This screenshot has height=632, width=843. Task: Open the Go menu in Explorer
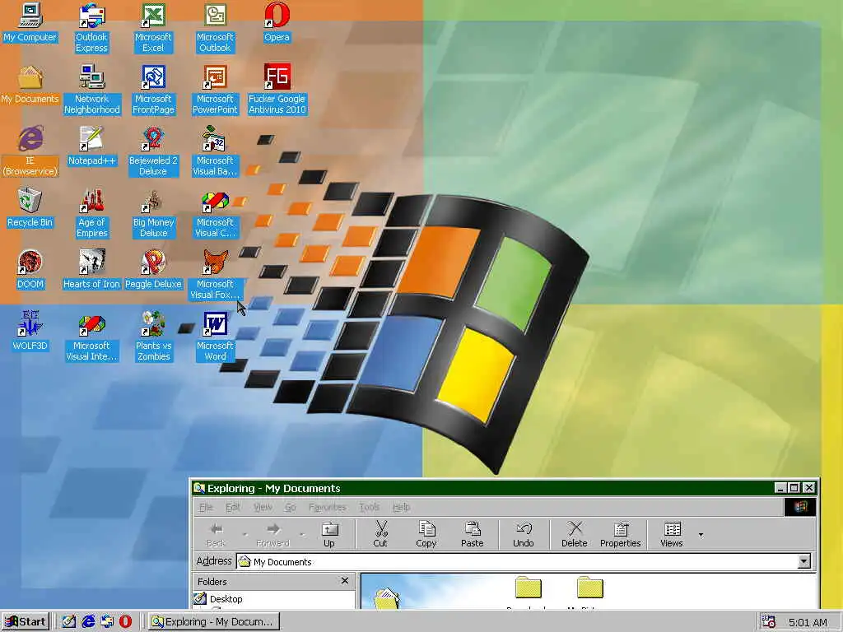tap(291, 507)
